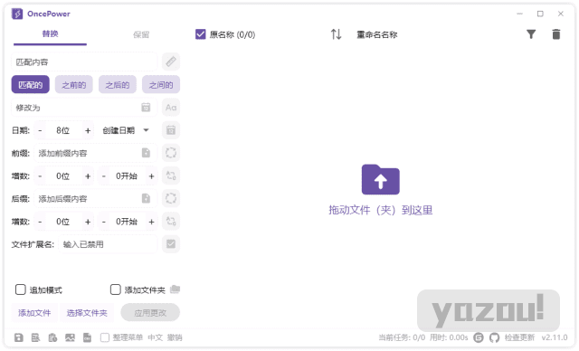Click the A-to-0 icon on 前缀's 增数 row
This screenshot has height=351, width=579.
[171, 175]
